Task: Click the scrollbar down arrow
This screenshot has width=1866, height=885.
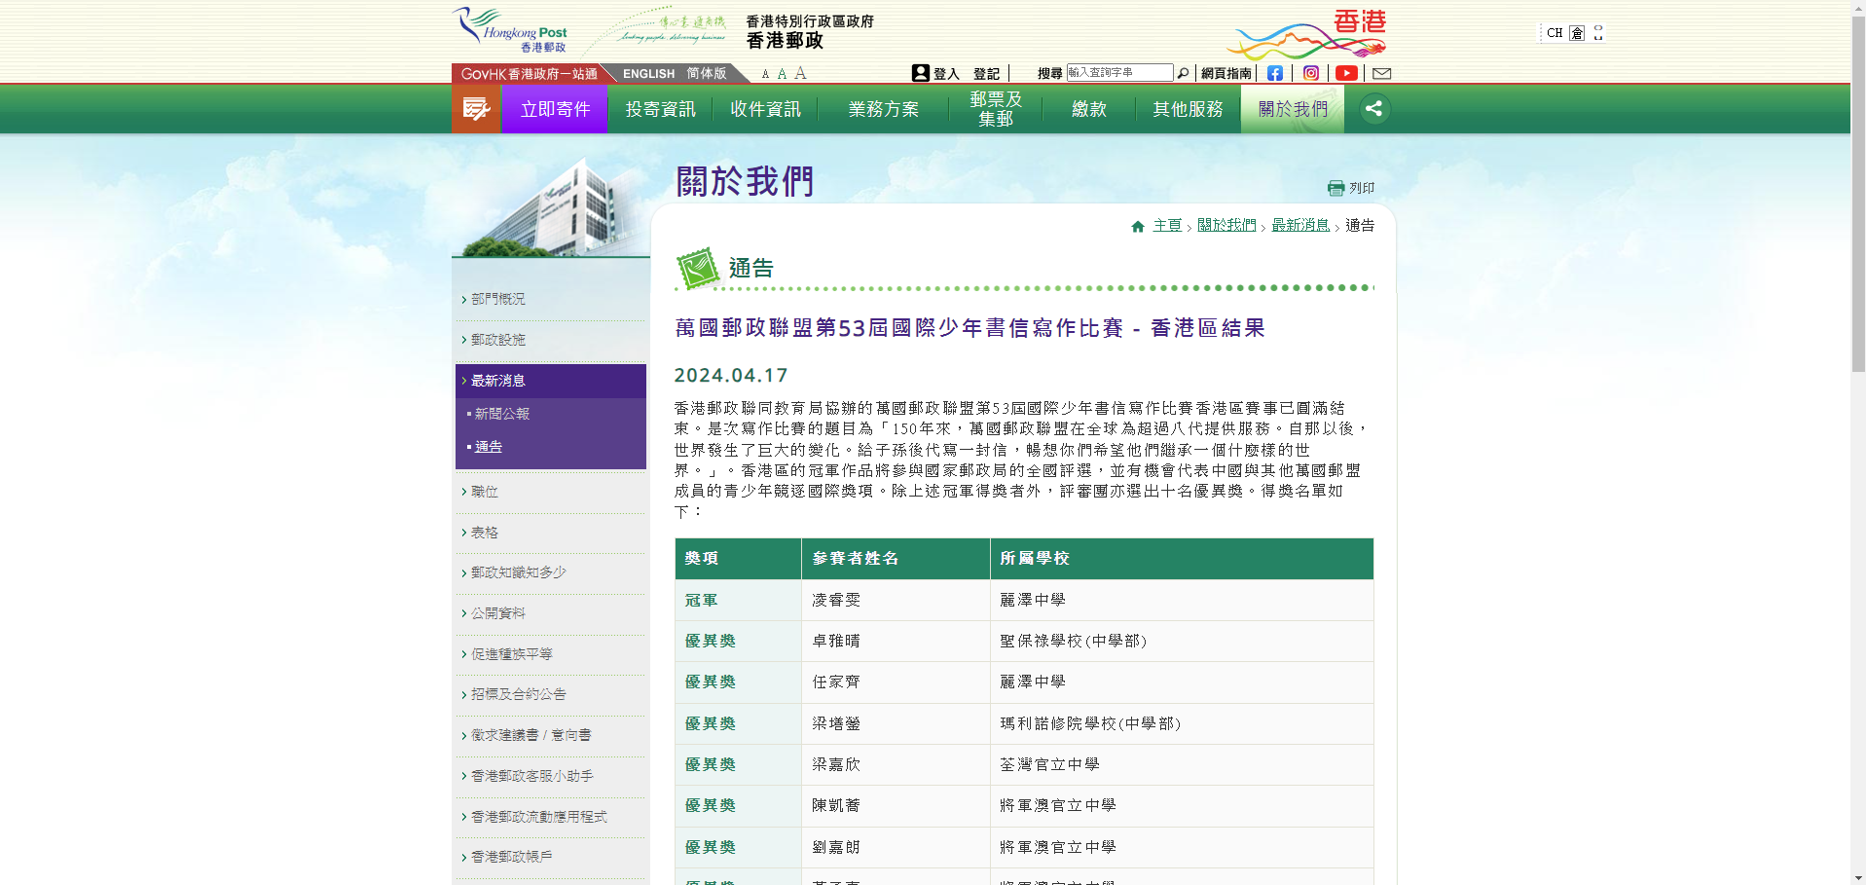Action: tap(1858, 877)
